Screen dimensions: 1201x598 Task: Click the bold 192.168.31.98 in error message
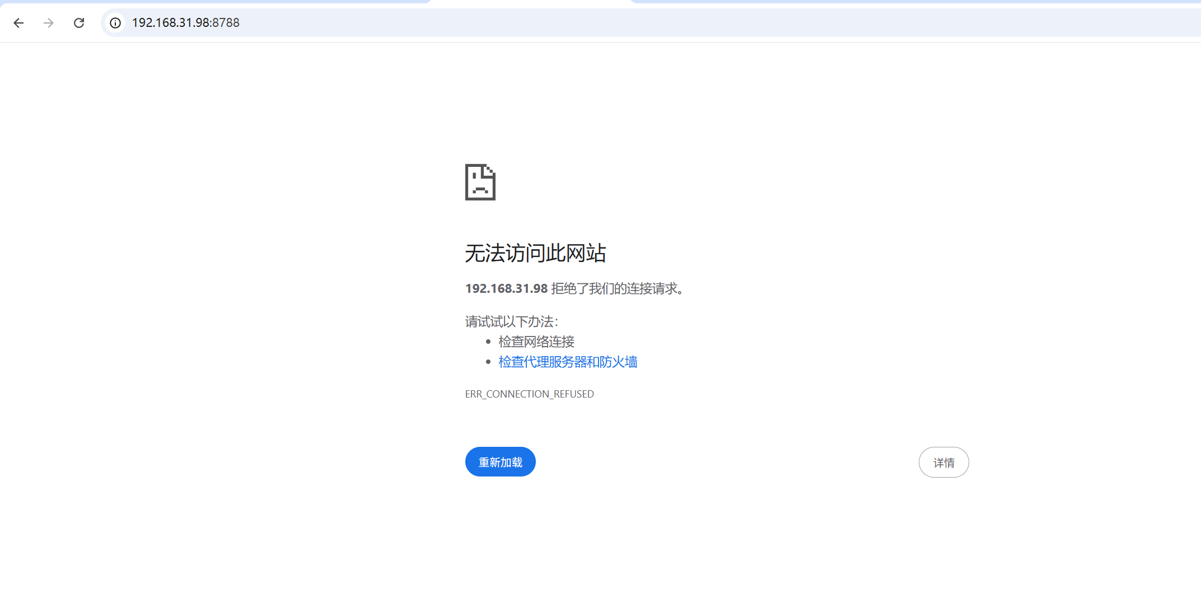[506, 289]
